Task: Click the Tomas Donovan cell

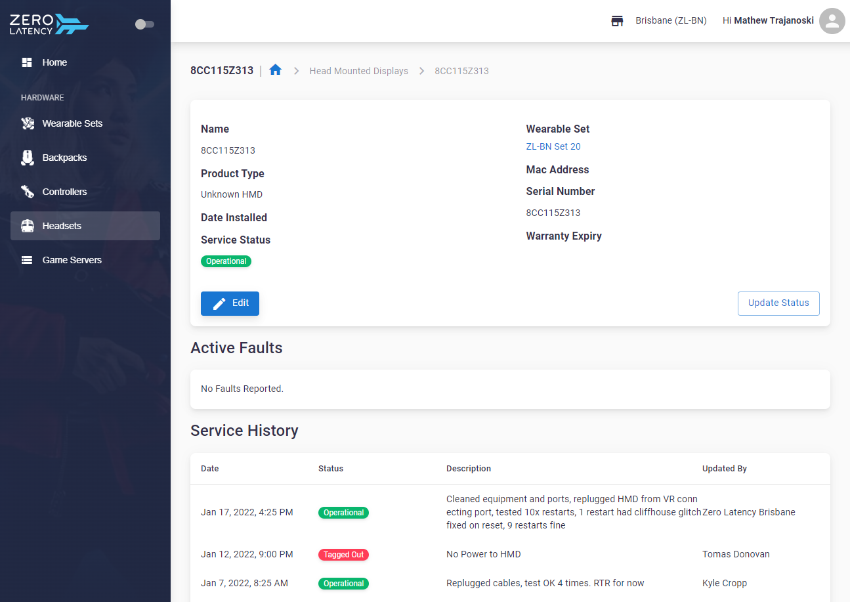Action: click(x=736, y=554)
